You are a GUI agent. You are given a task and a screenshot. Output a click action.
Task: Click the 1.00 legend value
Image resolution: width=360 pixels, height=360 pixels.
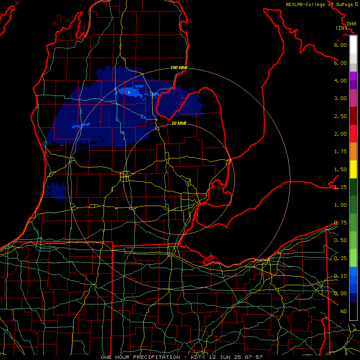(340, 205)
